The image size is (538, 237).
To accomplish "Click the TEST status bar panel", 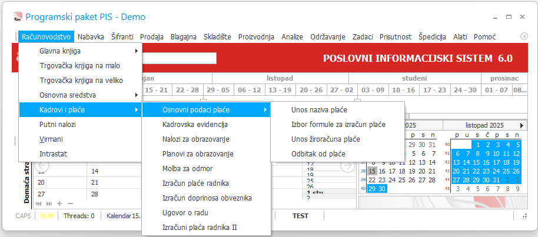I will point(300,216).
